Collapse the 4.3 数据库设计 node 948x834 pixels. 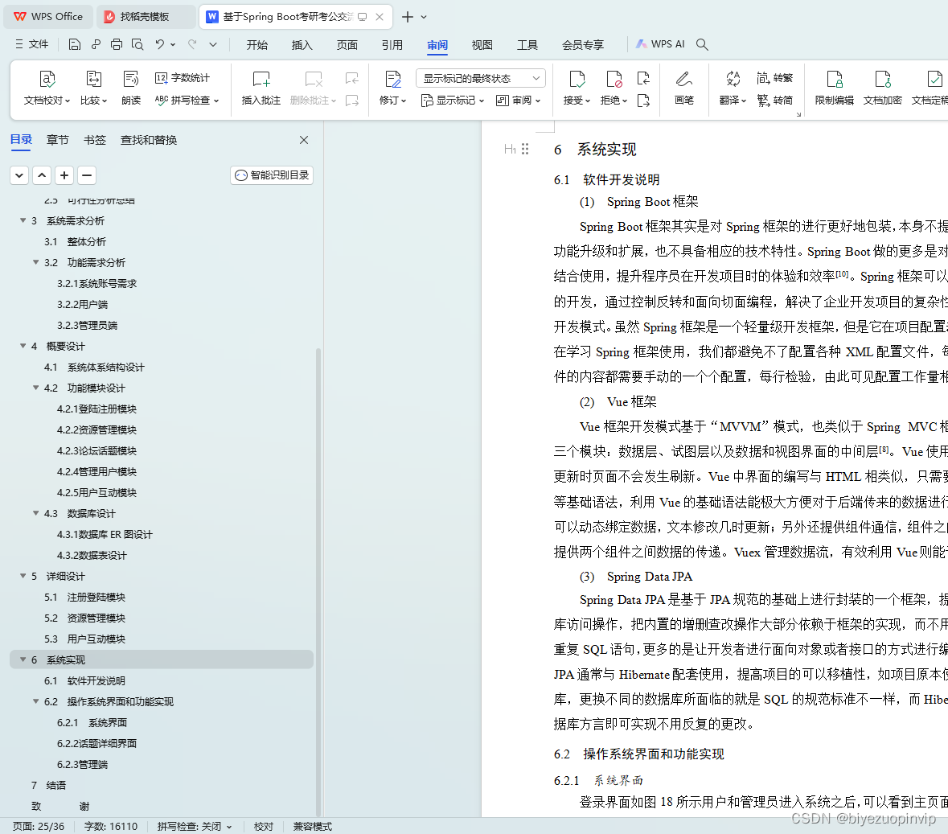[x=35, y=513]
